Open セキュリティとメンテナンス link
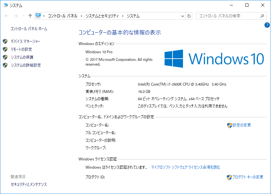 [29, 184]
